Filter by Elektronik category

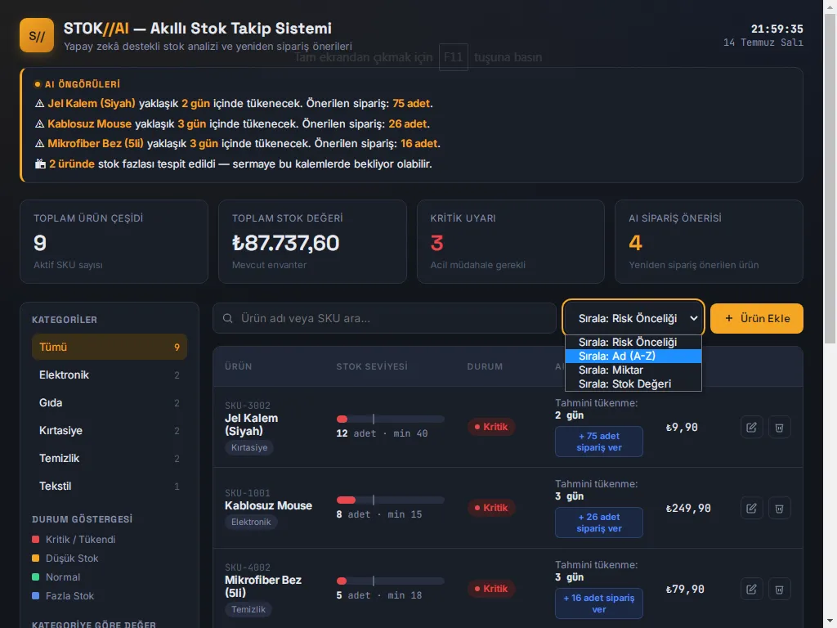click(x=110, y=375)
